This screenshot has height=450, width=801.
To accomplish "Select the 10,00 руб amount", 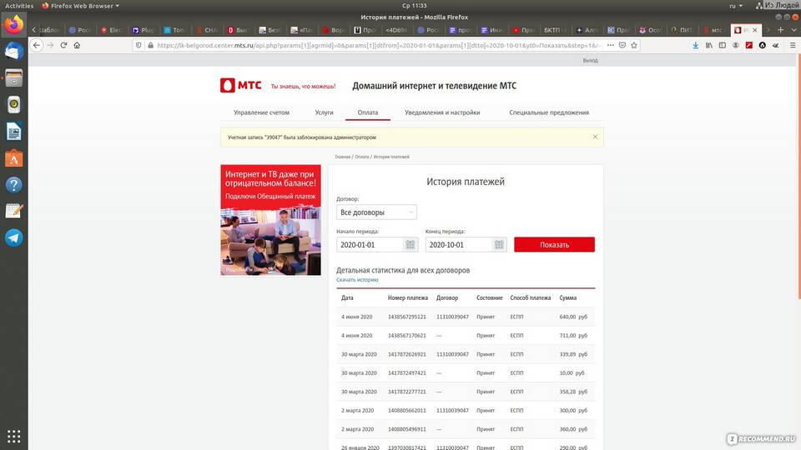I will click(572, 373).
